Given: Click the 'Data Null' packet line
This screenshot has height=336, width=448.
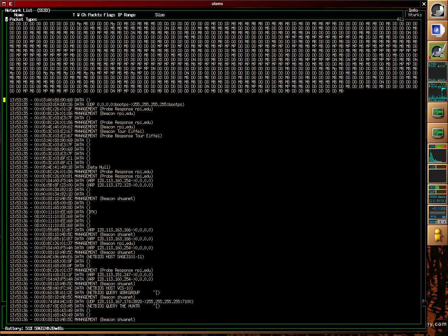Looking at the screenshot, I should point(60,167).
